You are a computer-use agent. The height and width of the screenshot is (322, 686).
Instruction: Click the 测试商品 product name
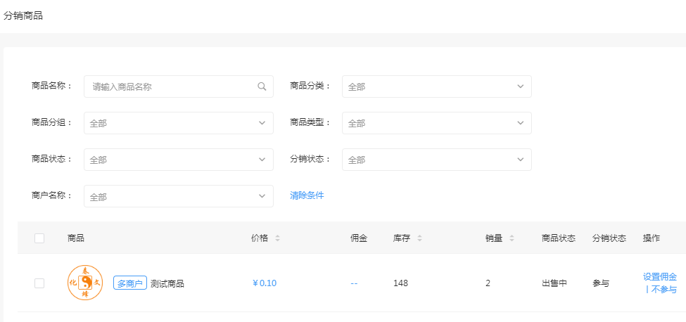(x=167, y=284)
